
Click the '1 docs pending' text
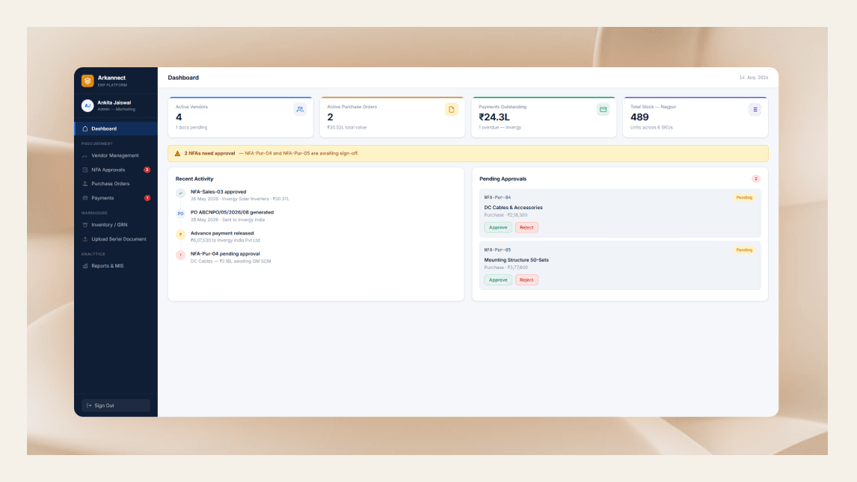(x=191, y=128)
